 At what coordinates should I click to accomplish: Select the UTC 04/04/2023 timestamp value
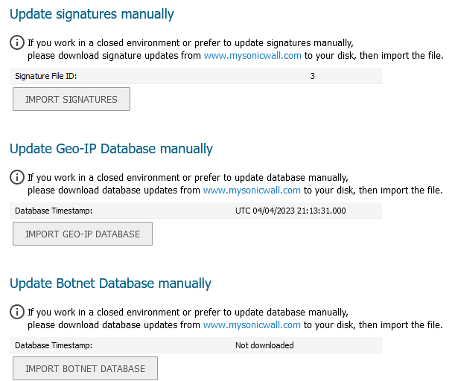pos(290,211)
